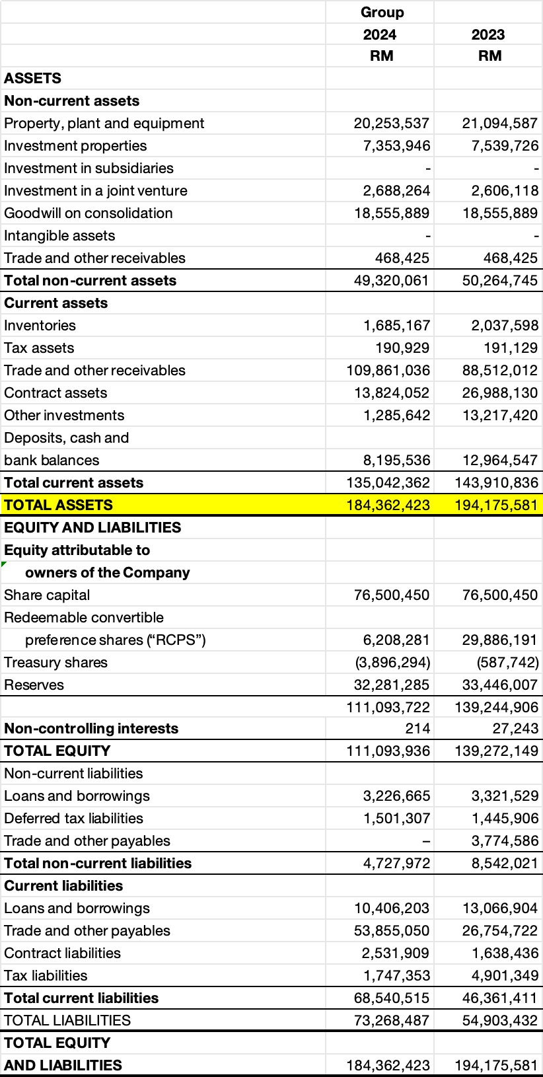Select 2024 Property, plant and equipment value
The image size is (543, 1077).
(391, 124)
